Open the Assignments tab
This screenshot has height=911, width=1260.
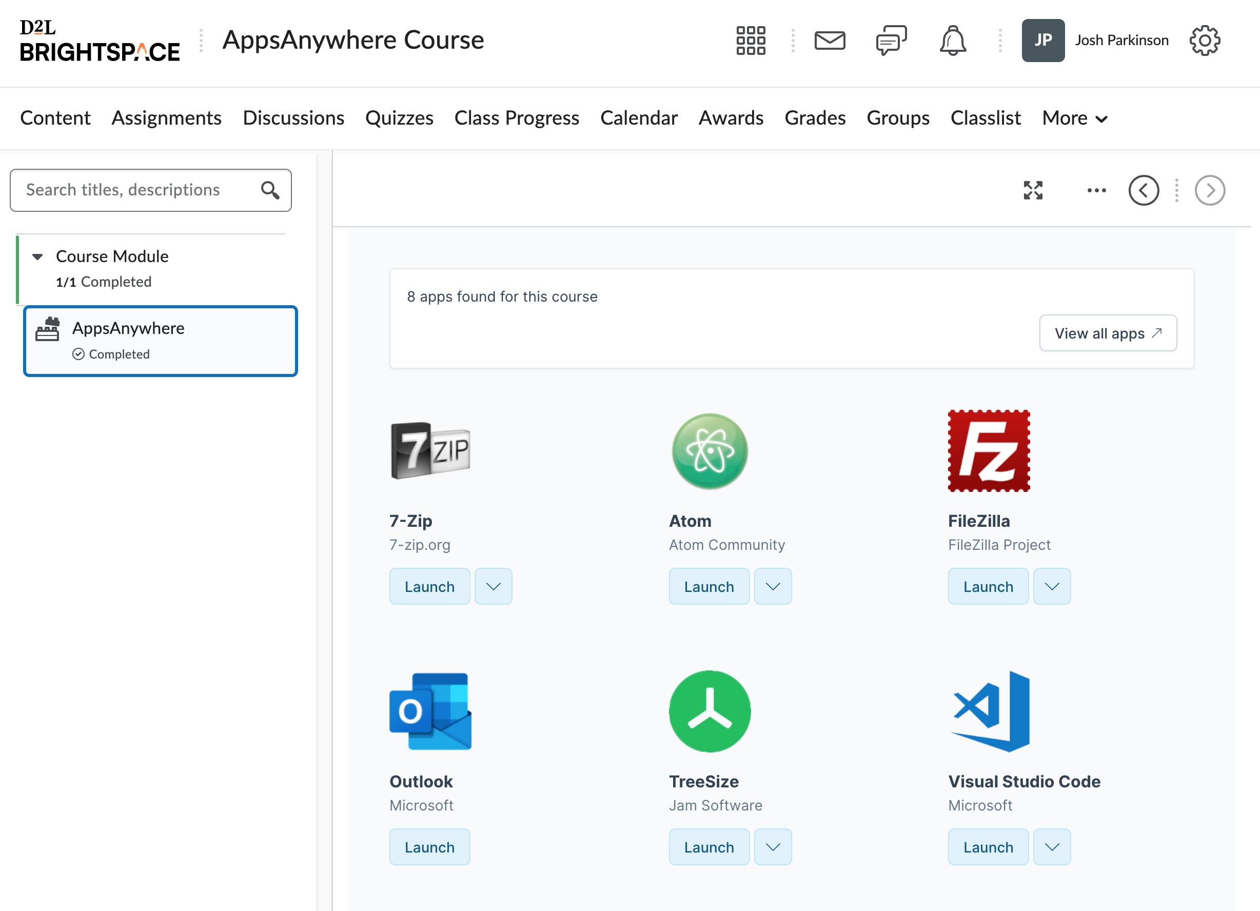click(166, 118)
